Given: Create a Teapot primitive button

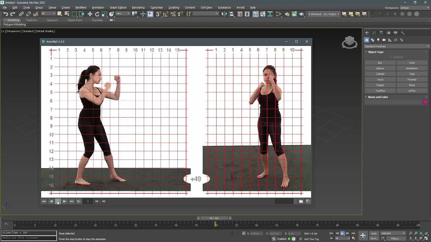Looking at the screenshot, I should point(380,85).
